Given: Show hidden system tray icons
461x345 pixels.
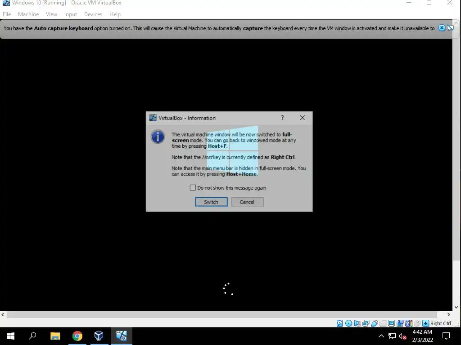Looking at the screenshot, I should point(381,336).
